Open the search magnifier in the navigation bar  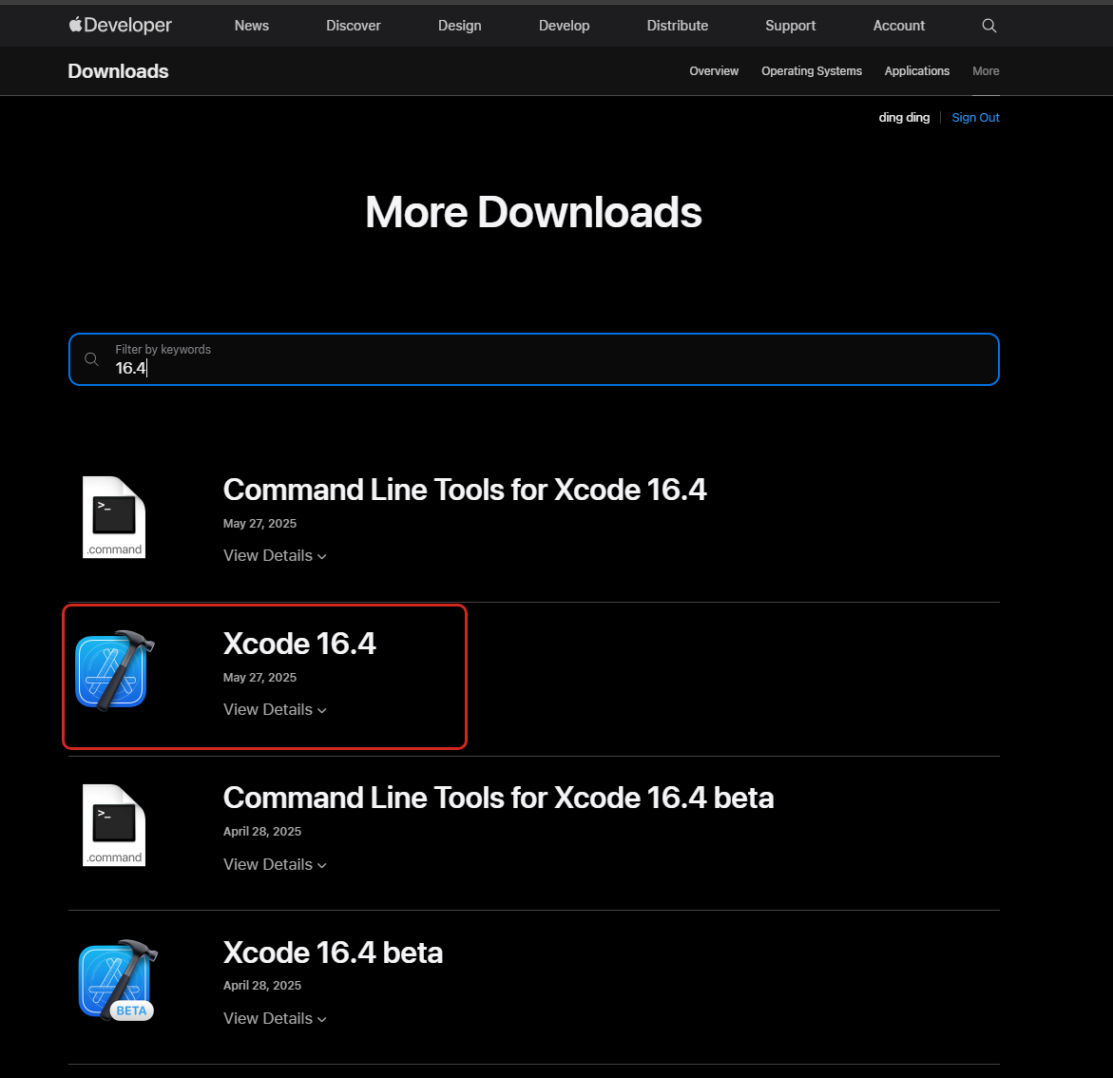(988, 26)
